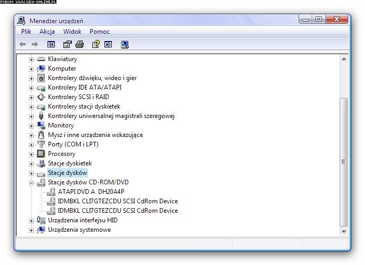Open the Pomoc menu

[99, 32]
